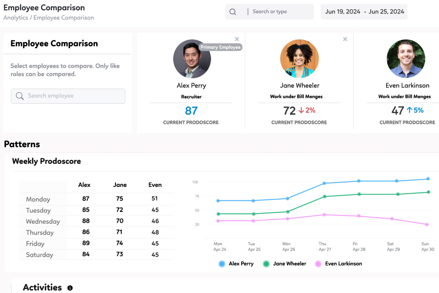The image size is (439, 293).
Task: Click the magnifier icon in Search employee field
Action: pos(19,96)
